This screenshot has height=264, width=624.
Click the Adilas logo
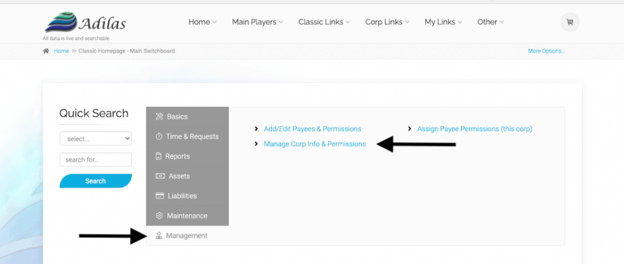tap(85, 23)
